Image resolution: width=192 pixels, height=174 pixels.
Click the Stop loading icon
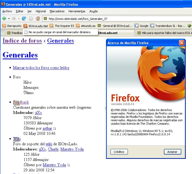31,19
